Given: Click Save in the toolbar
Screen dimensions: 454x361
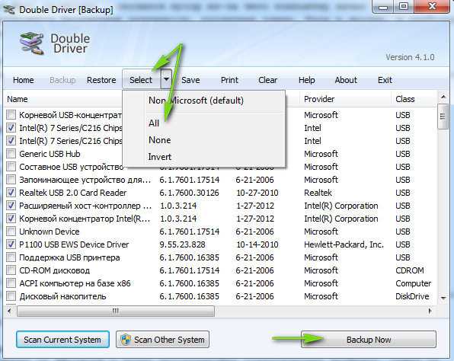Looking at the screenshot, I should click(190, 80).
